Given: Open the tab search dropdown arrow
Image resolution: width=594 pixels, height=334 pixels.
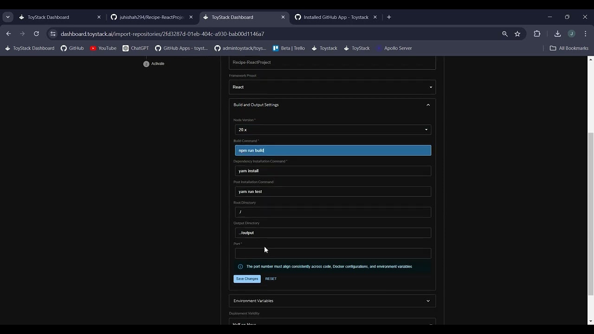Looking at the screenshot, I should pyautogui.click(x=8, y=17).
